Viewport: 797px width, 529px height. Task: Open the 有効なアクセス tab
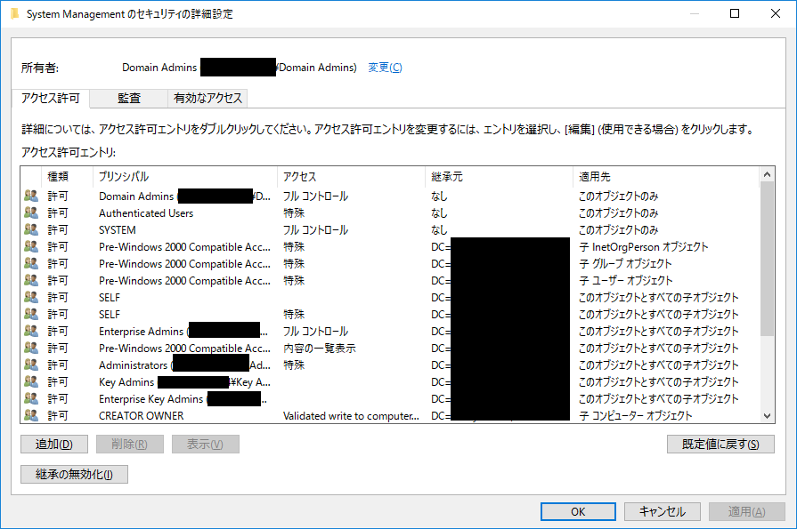click(207, 99)
